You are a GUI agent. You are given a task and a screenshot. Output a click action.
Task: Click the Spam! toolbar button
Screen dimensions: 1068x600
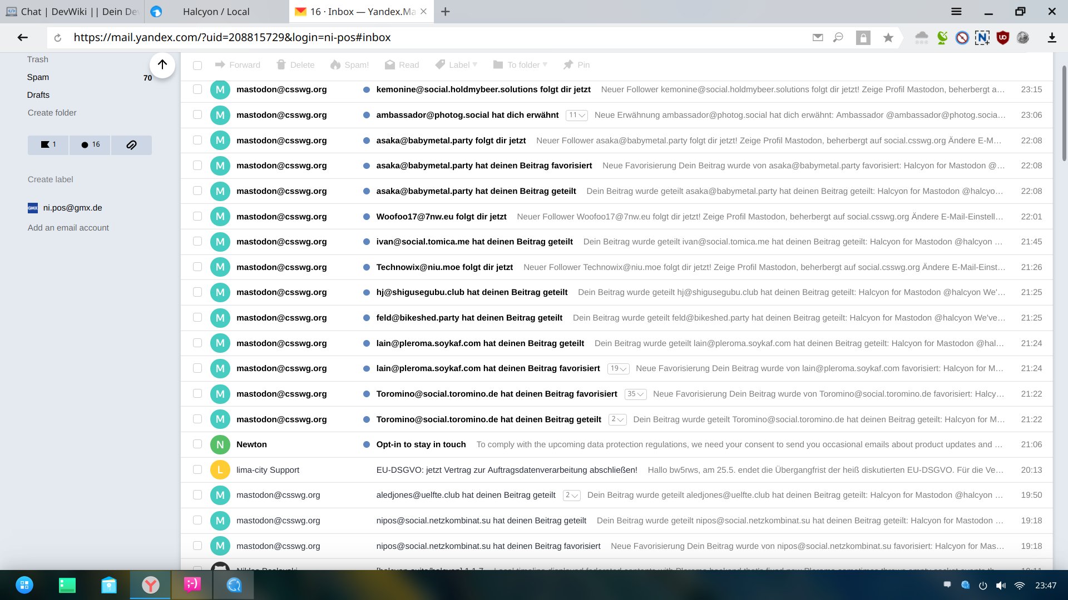tap(349, 65)
